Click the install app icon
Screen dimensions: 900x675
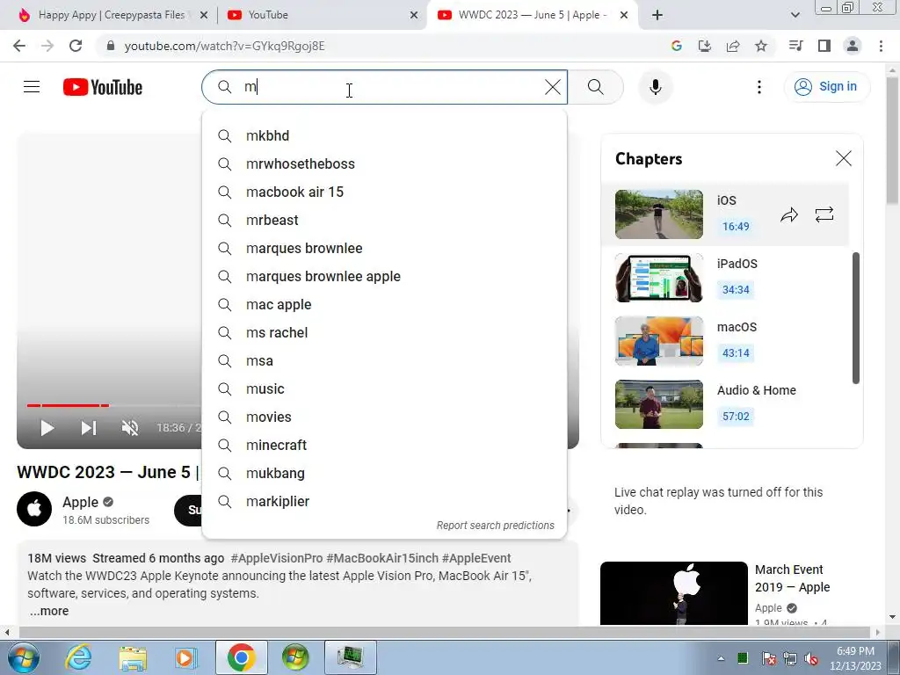[x=705, y=46]
